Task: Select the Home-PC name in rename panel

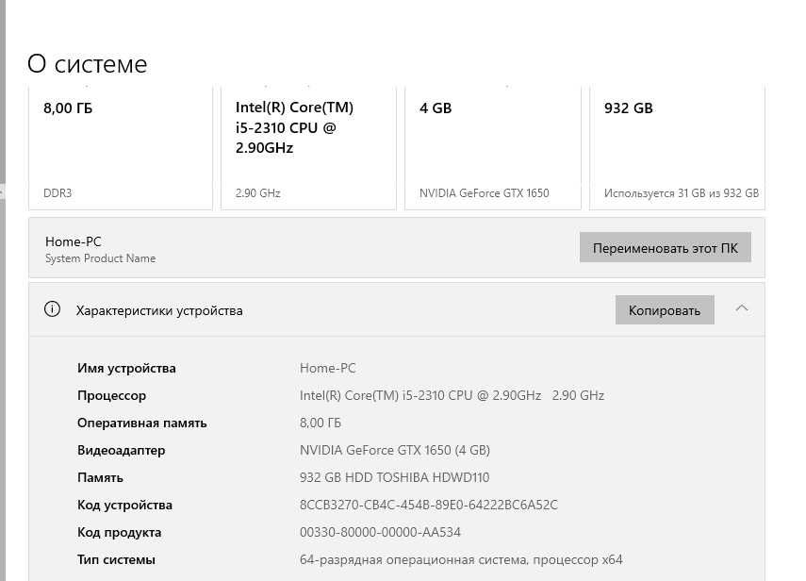Action: 73,241
